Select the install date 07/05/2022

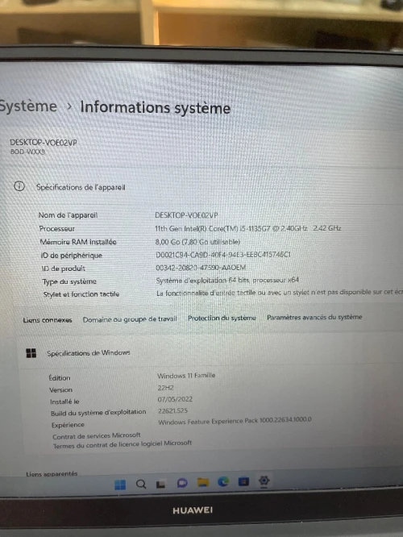[175, 399]
